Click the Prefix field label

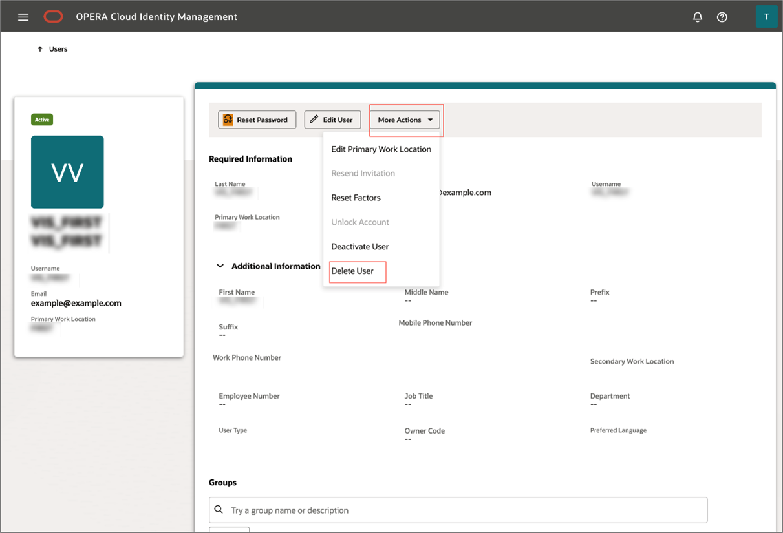pos(600,293)
